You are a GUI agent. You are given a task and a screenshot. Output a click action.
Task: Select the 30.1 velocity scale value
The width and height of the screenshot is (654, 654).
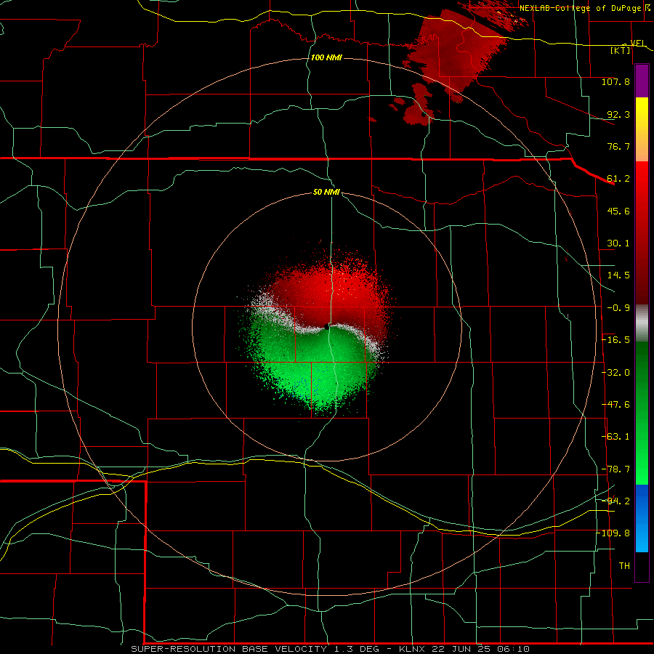pos(618,243)
